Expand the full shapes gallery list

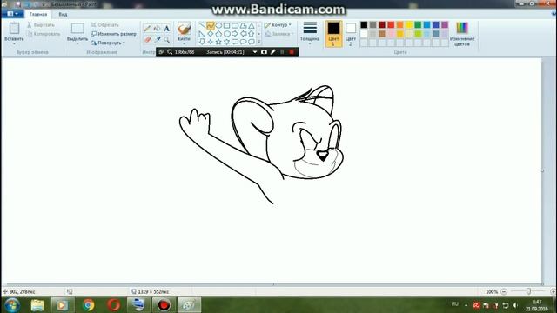click(259, 42)
